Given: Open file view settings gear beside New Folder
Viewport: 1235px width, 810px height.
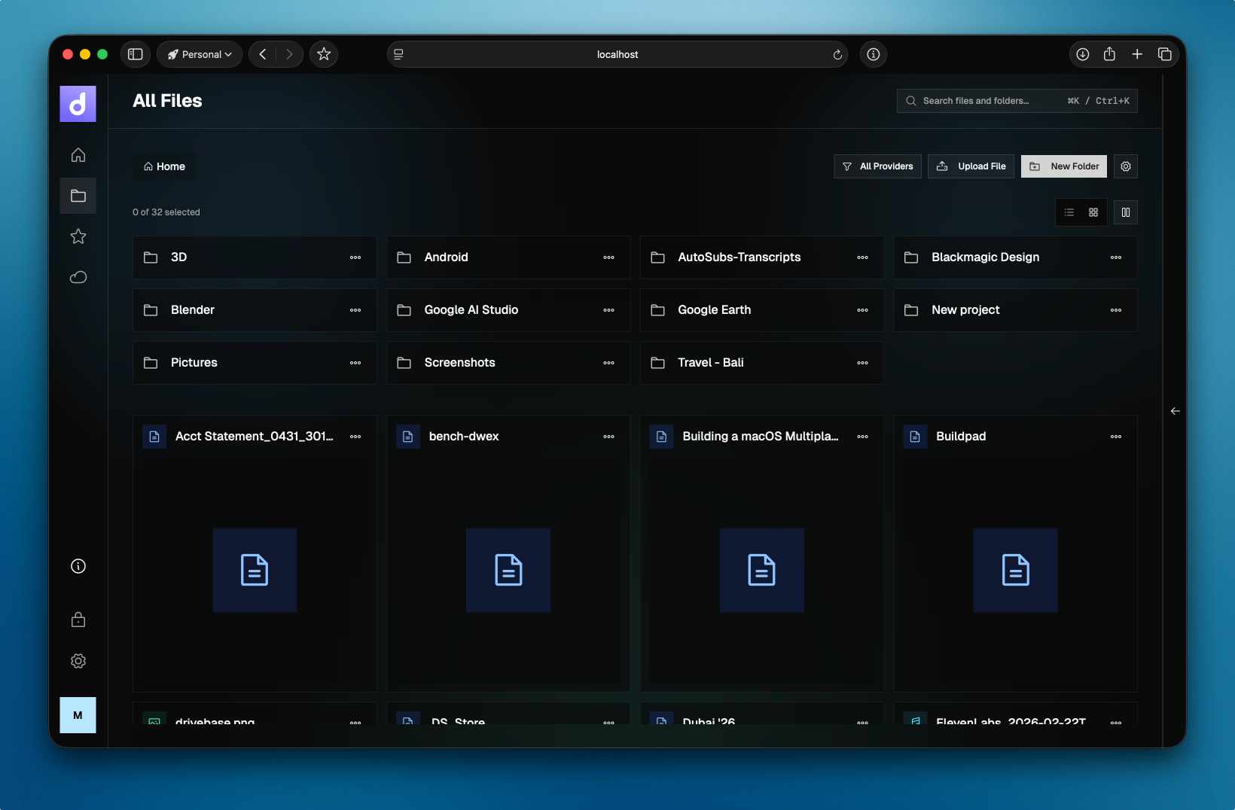Looking at the screenshot, I should click(x=1126, y=166).
